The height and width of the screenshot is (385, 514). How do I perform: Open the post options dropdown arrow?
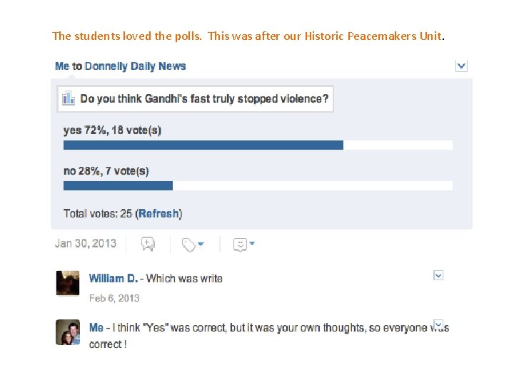click(461, 66)
